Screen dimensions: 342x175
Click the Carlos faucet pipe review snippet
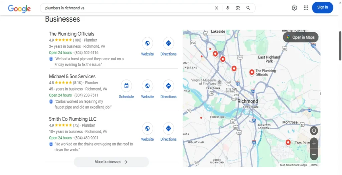(83, 104)
